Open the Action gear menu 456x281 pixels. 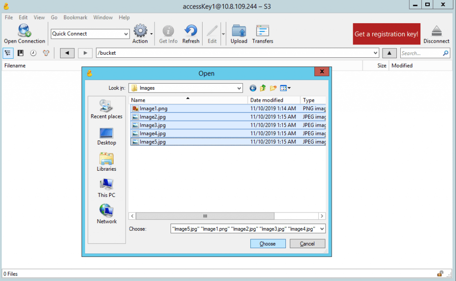click(141, 33)
